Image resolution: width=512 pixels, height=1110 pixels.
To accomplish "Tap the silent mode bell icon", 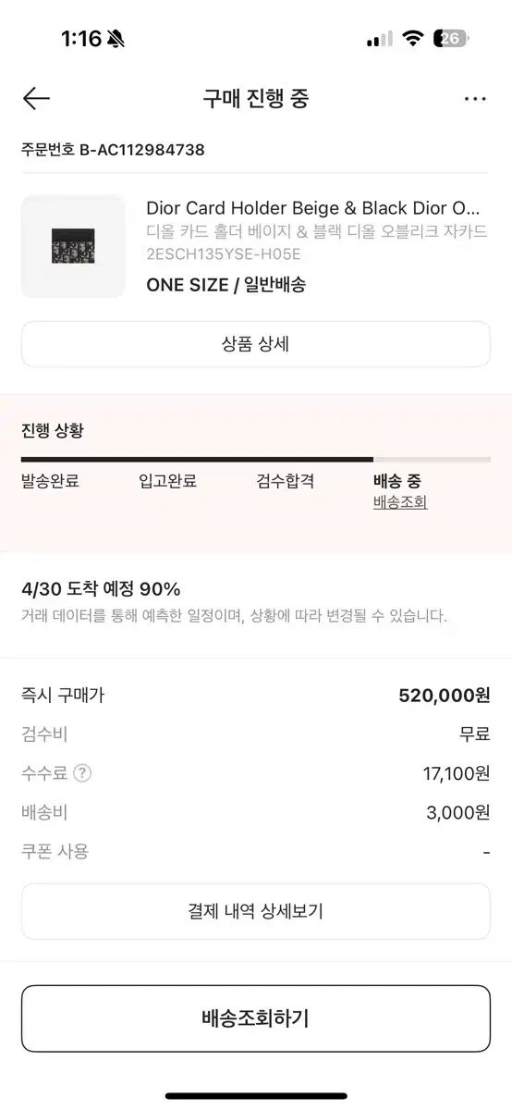I will click(x=116, y=39).
